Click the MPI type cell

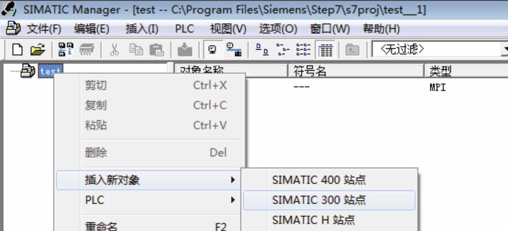coord(438,88)
